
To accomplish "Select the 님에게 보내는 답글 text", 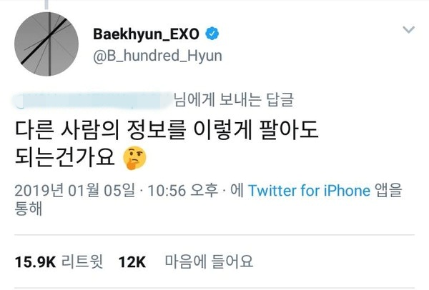I will 234,100.
